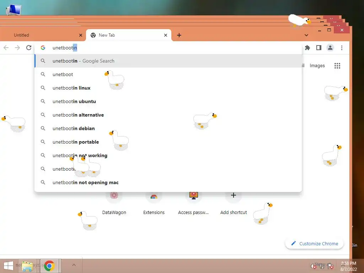
Task: Click the Google G icon in the address bar
Action: point(43,48)
